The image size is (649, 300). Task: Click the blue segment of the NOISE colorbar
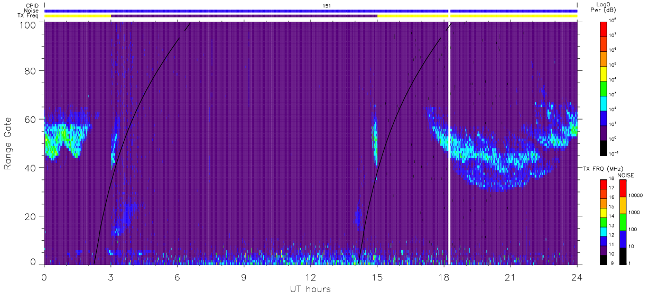point(623,239)
